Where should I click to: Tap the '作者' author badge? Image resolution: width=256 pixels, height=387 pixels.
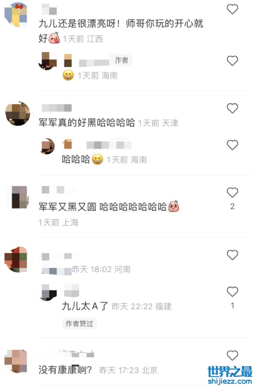pyautogui.click(x=122, y=60)
